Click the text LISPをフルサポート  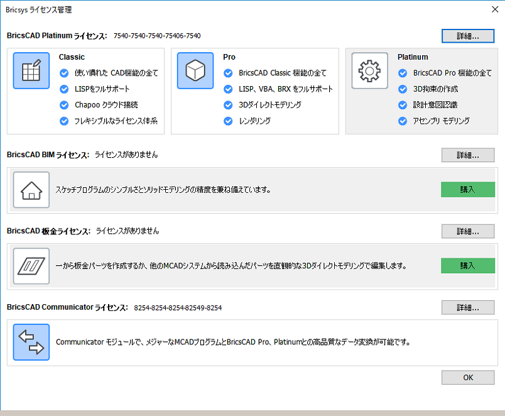(x=102, y=89)
